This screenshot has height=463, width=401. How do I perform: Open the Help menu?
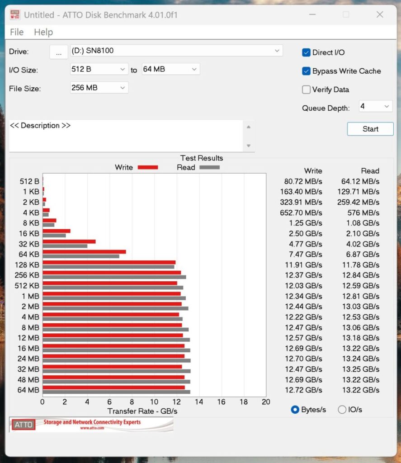click(x=43, y=32)
